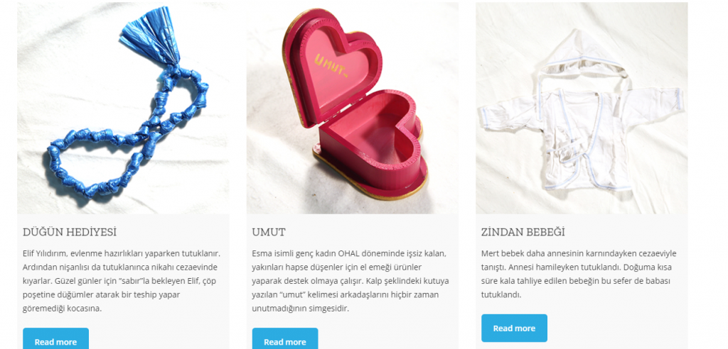Read more about ZİNDAN BEBEĞİ
The image size is (728, 349).
click(515, 328)
